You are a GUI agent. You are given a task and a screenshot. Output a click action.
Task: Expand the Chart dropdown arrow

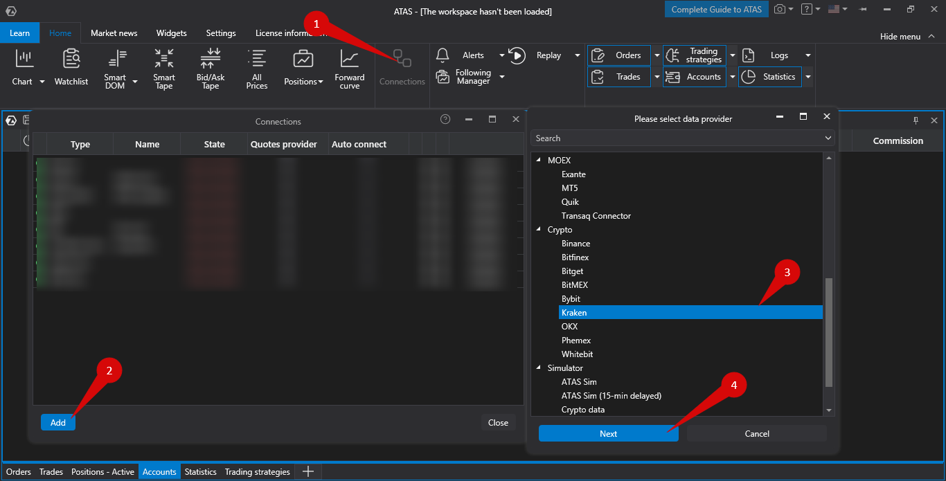coord(42,82)
